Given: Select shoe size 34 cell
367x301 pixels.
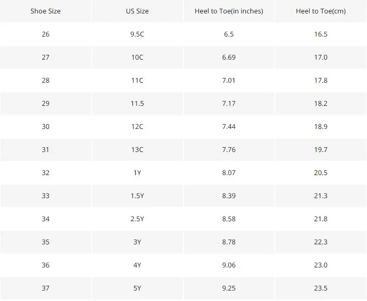Looking at the screenshot, I should coord(46,219).
